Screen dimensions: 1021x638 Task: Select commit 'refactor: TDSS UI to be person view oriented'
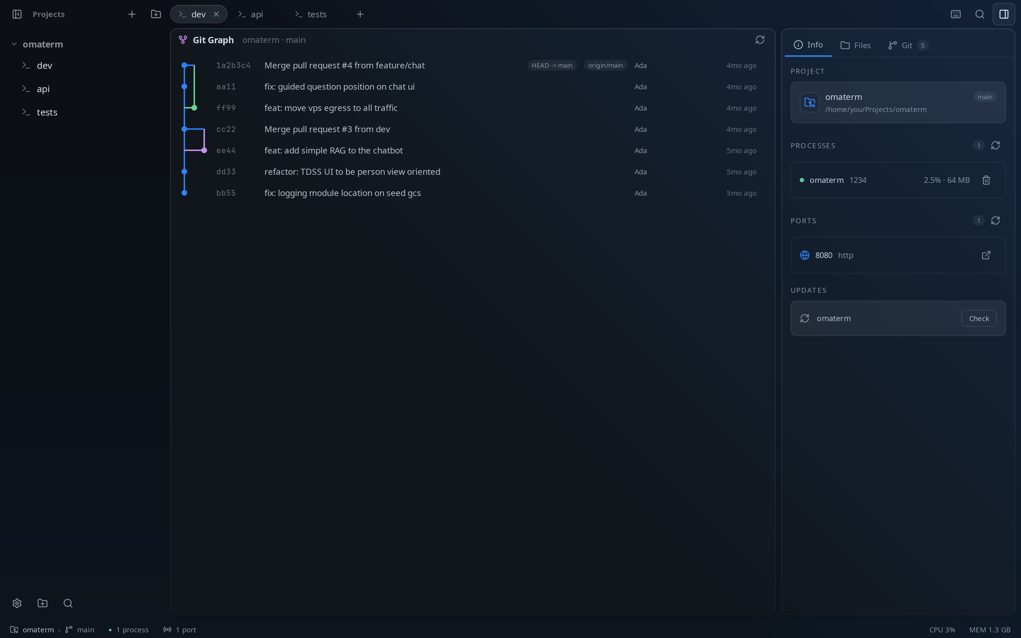click(x=473, y=172)
